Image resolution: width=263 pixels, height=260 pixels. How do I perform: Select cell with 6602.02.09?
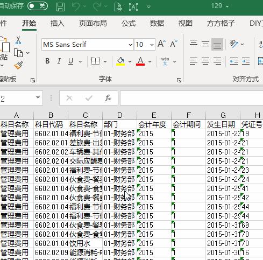[x=51, y=252]
